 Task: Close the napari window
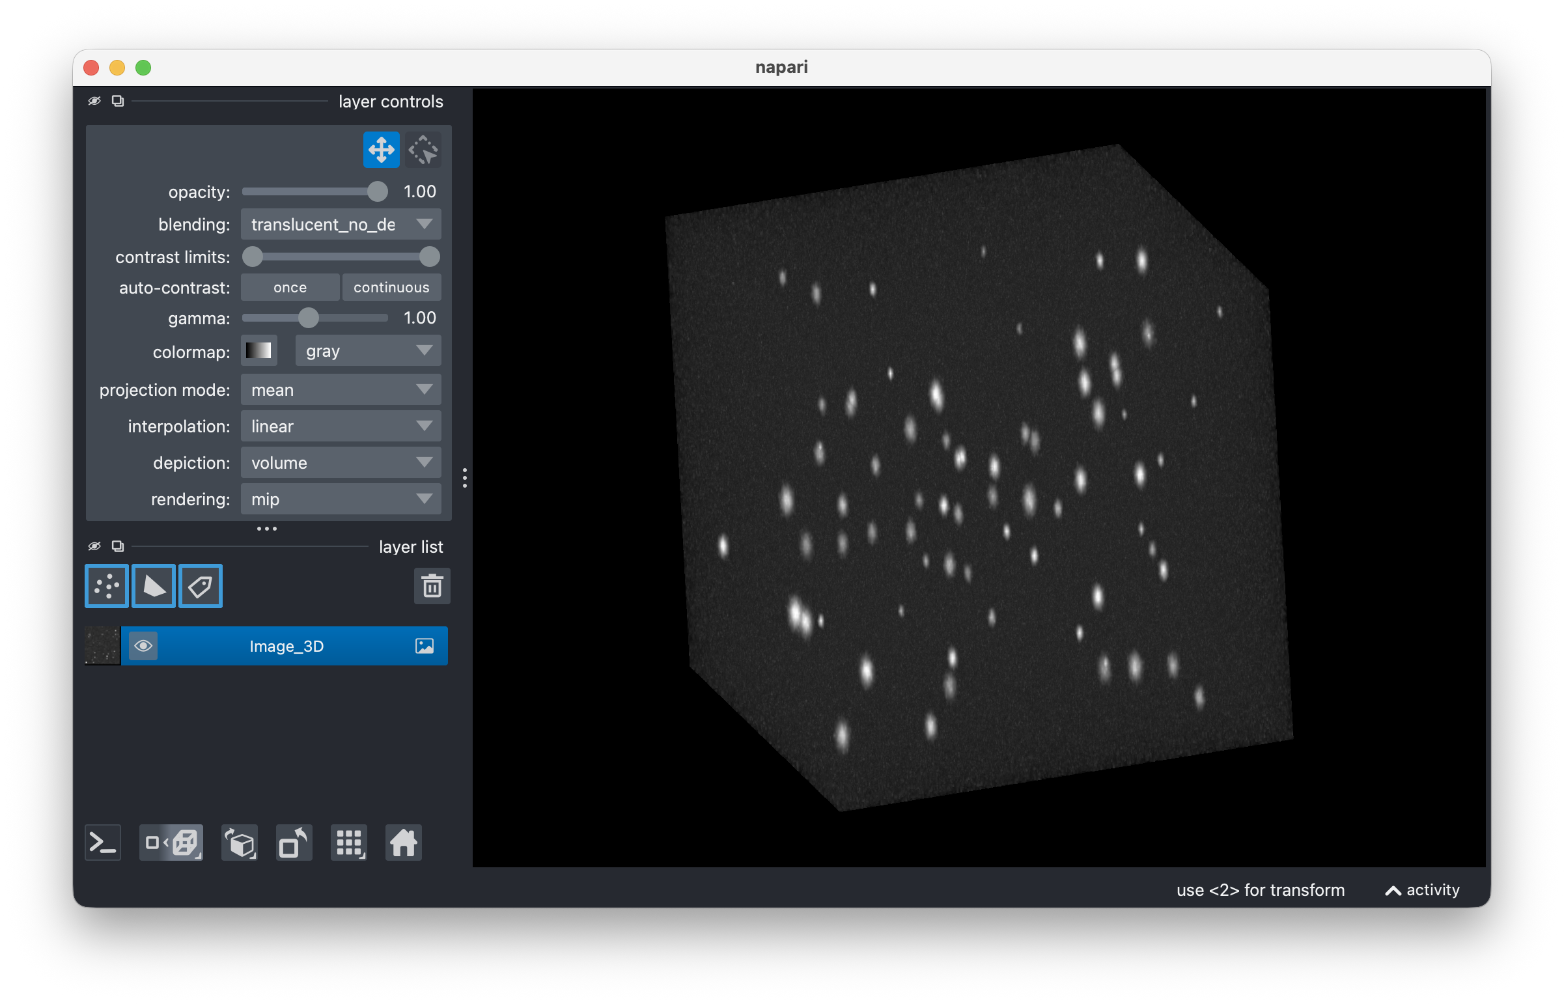(x=91, y=68)
